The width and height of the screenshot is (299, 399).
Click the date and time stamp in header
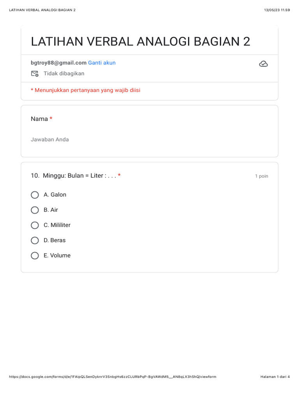(x=277, y=10)
